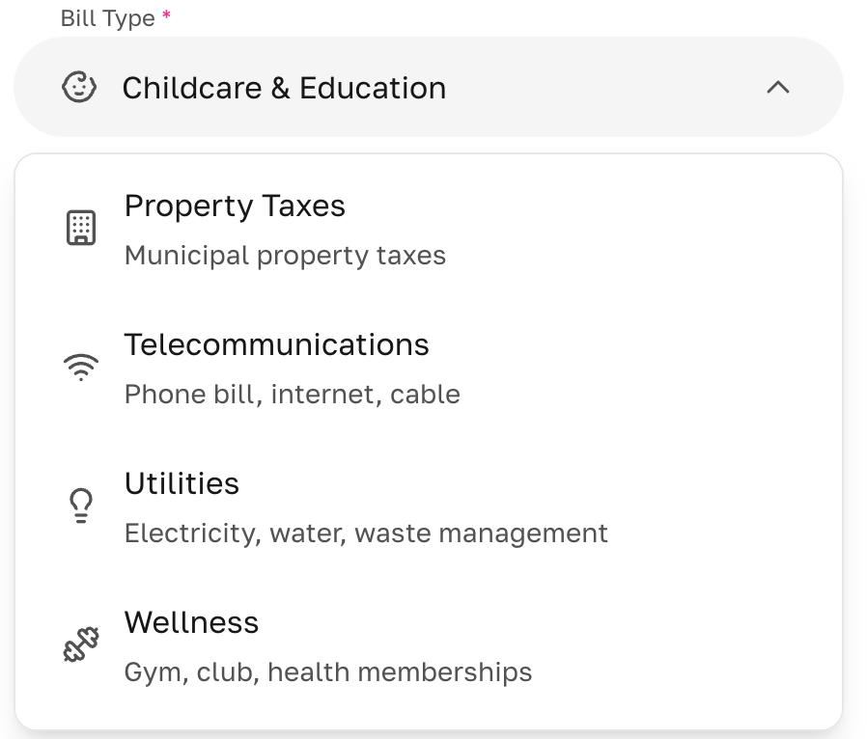The width and height of the screenshot is (867, 739).
Task: Pick the Telecommunications title text
Action: pos(276,344)
